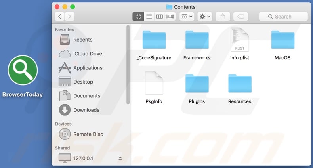Image resolution: width=313 pixels, height=168 pixels.
Task: Click the BrowserToday magnifier app icon
Action: point(23,70)
